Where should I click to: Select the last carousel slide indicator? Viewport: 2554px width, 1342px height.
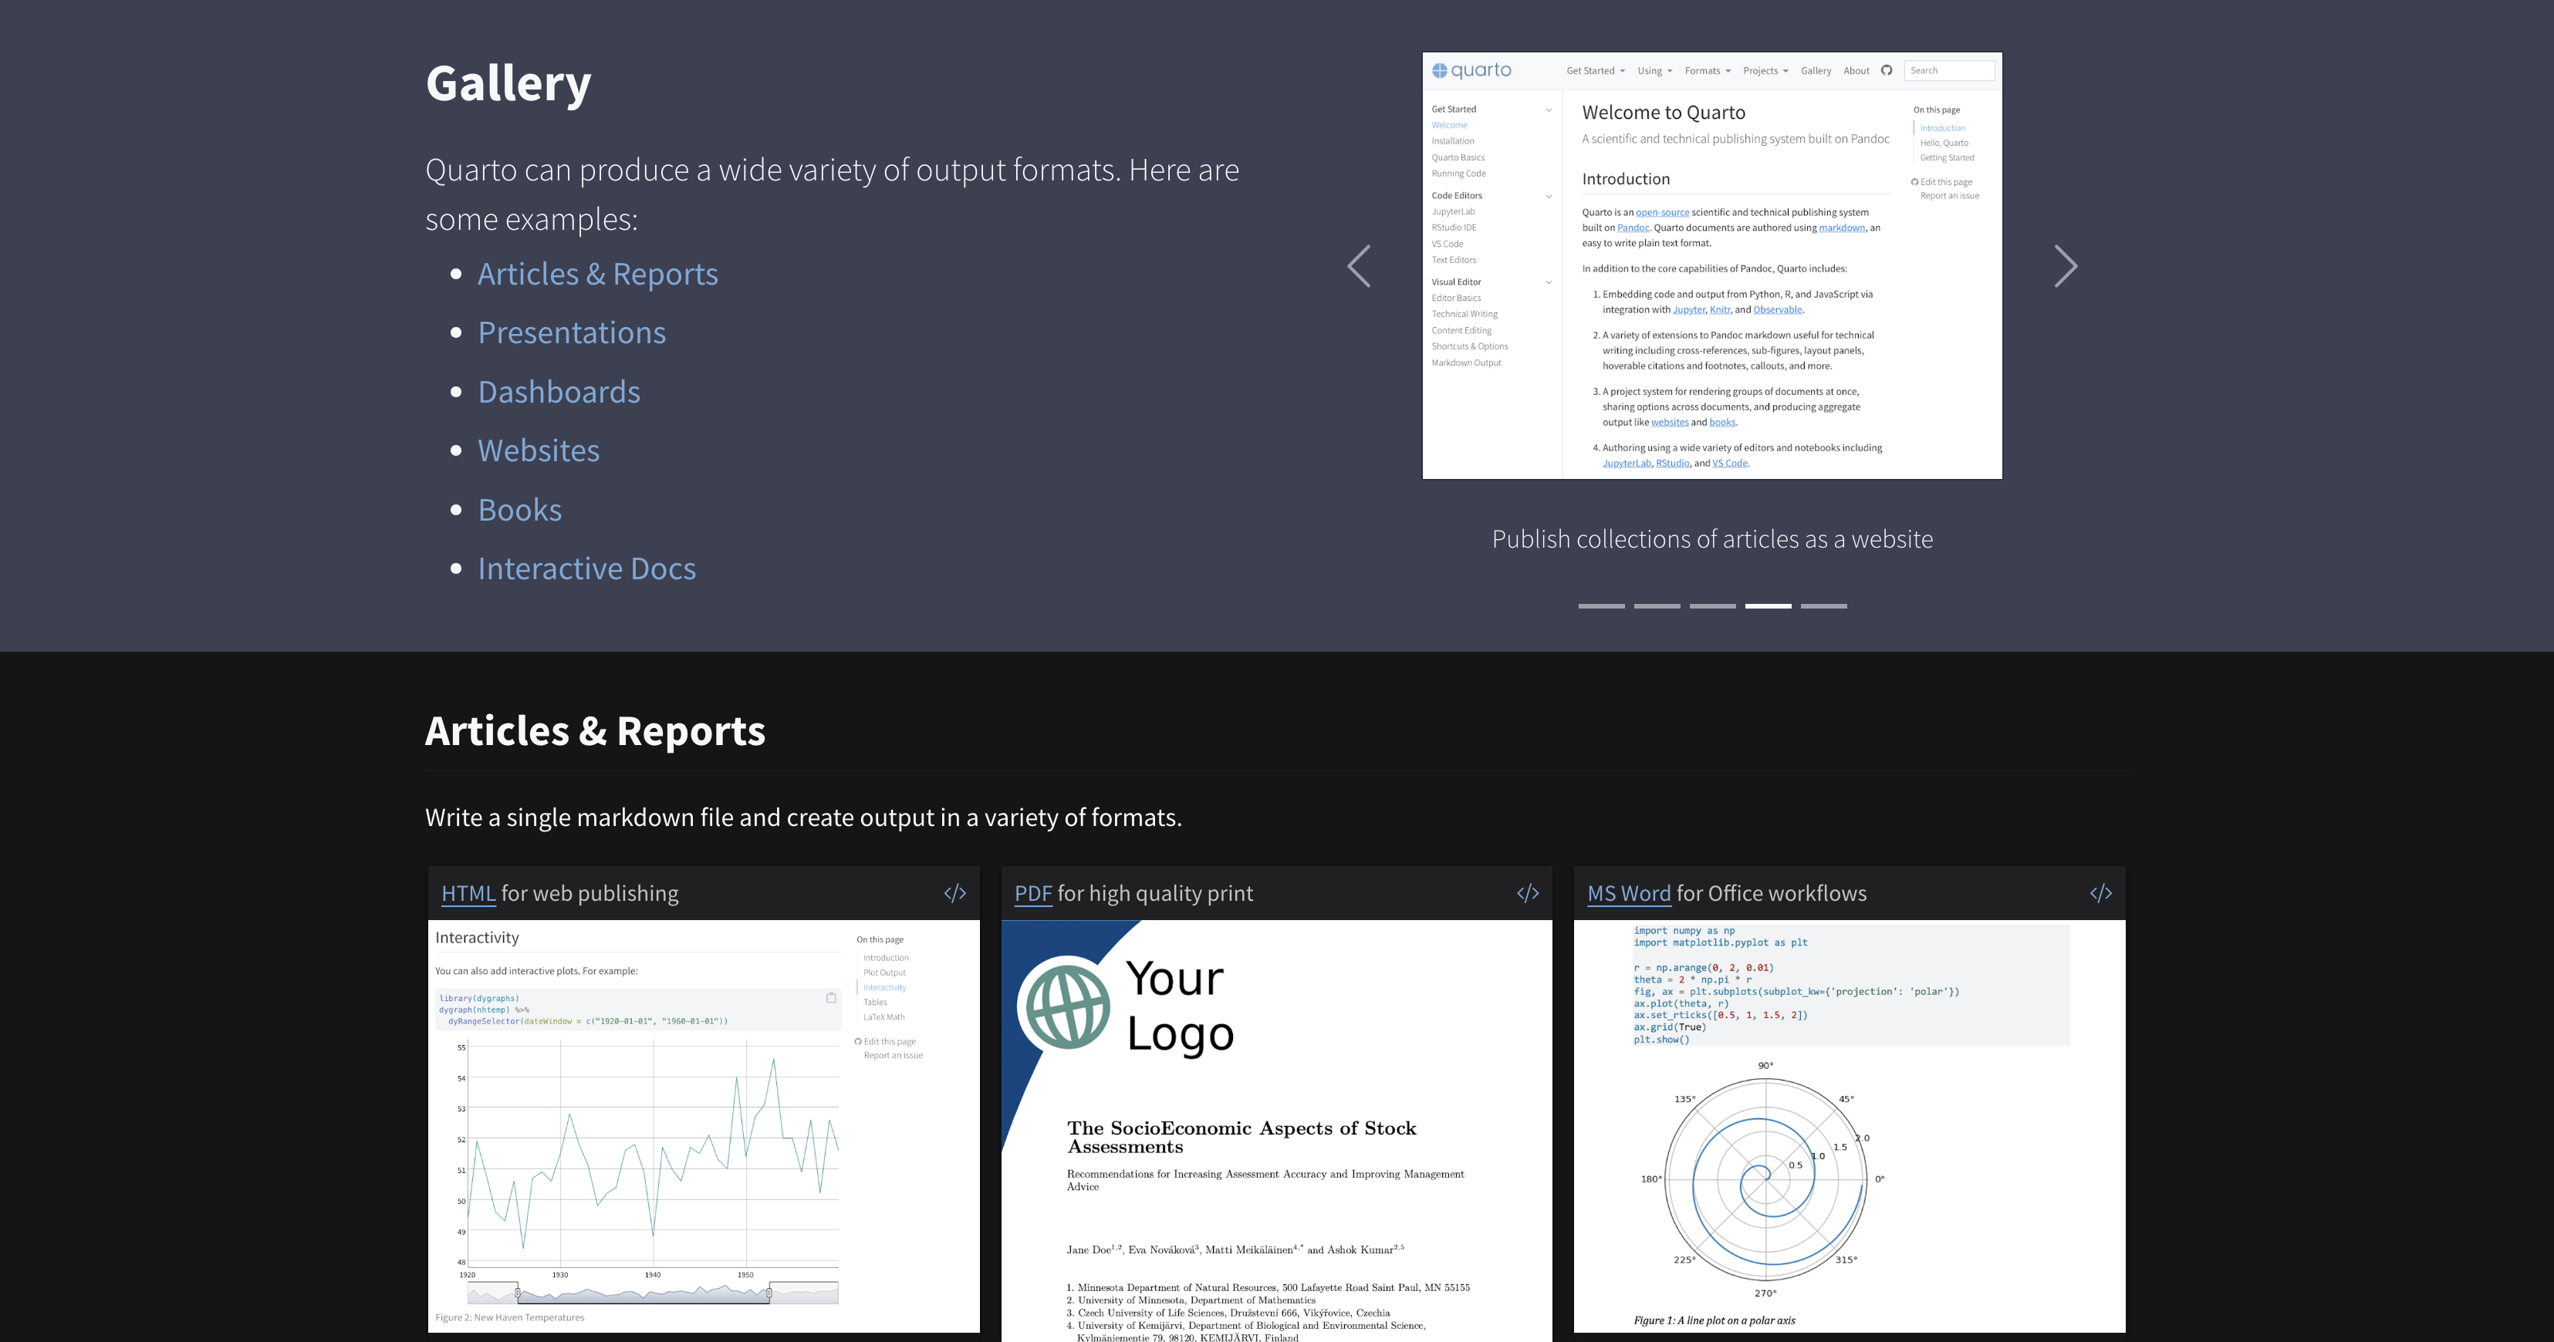click(1823, 605)
